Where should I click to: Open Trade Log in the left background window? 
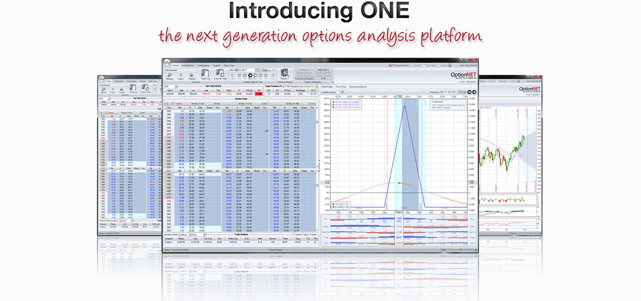pyautogui.click(x=133, y=89)
